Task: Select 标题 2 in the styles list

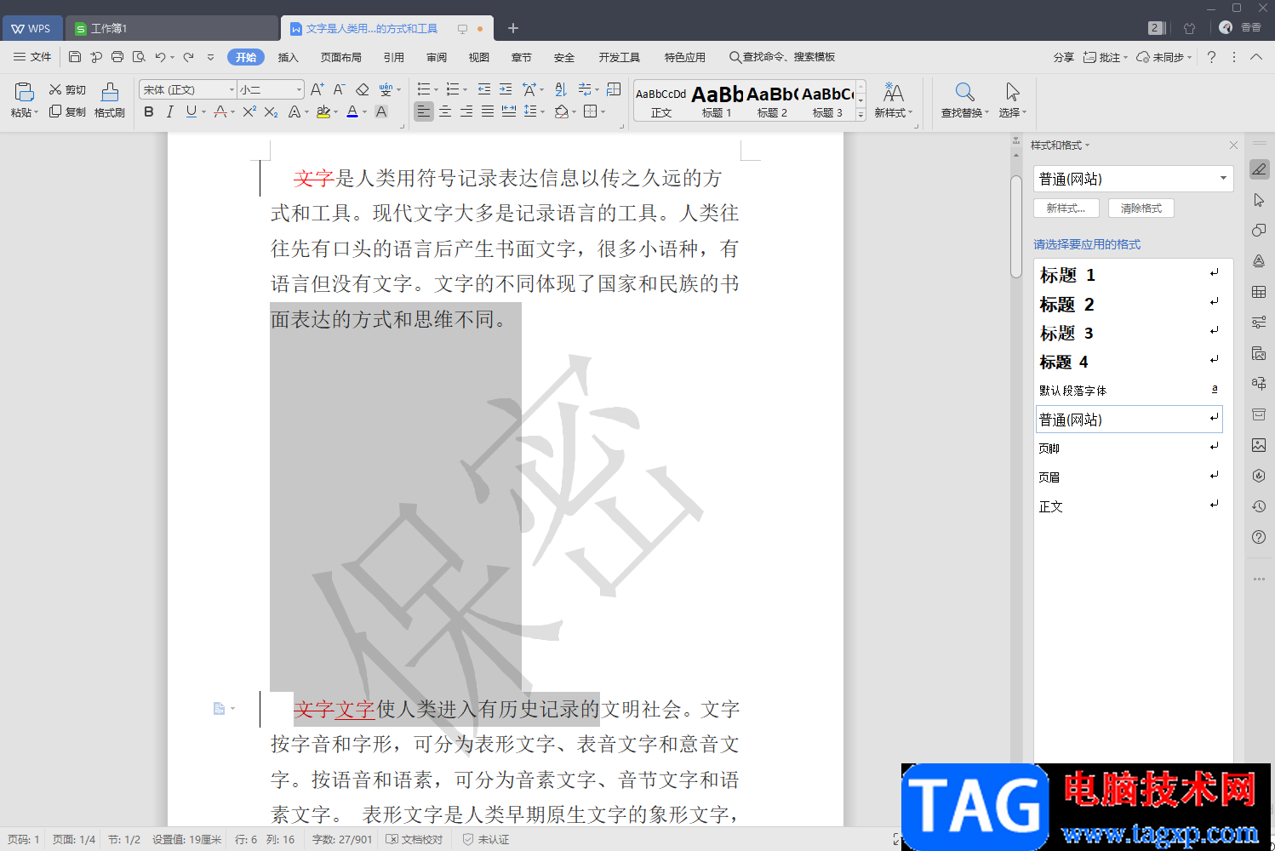Action: click(x=1066, y=305)
